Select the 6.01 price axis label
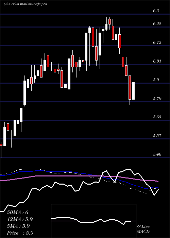Screen dimensions: 170x238 pos(157,61)
